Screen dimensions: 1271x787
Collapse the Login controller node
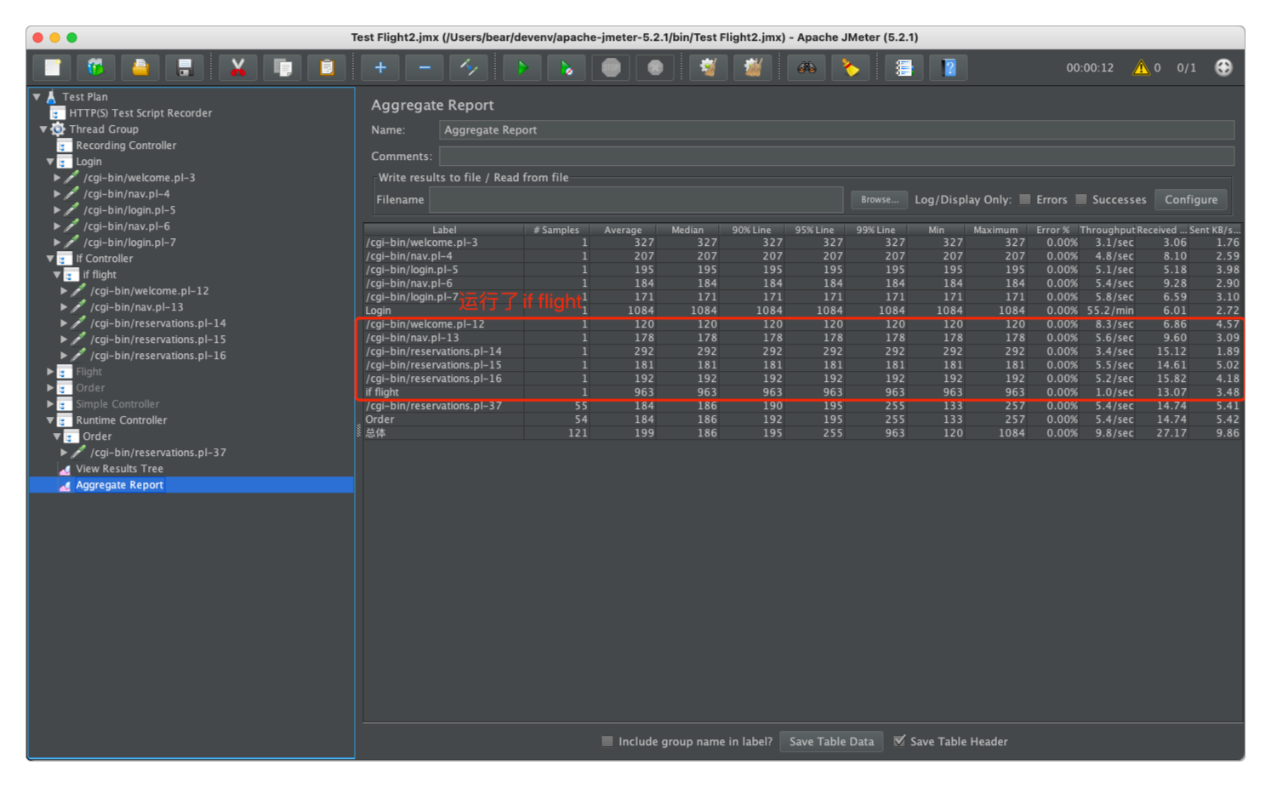click(x=50, y=162)
